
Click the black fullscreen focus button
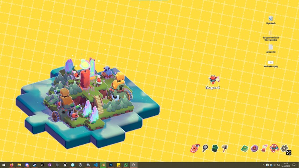tap(288, 152)
